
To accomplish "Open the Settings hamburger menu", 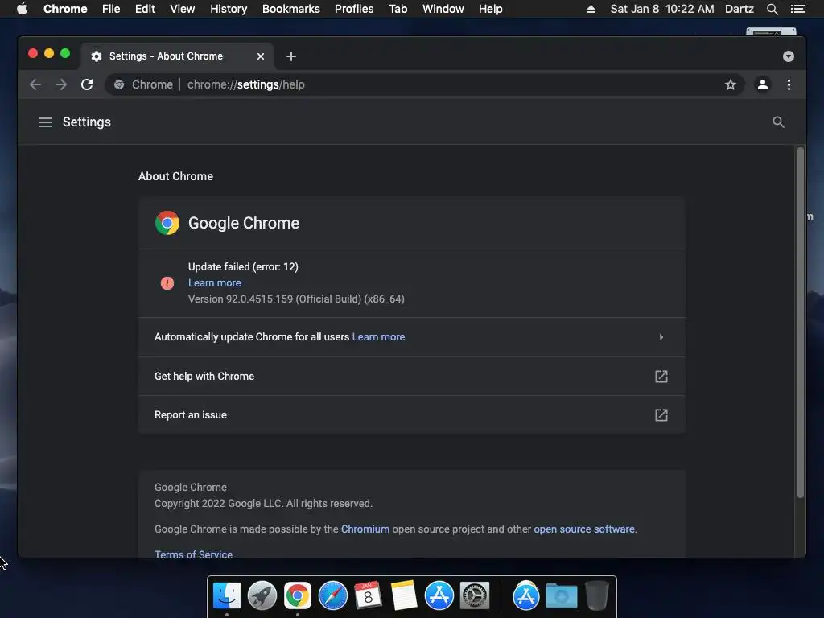I will click(45, 122).
